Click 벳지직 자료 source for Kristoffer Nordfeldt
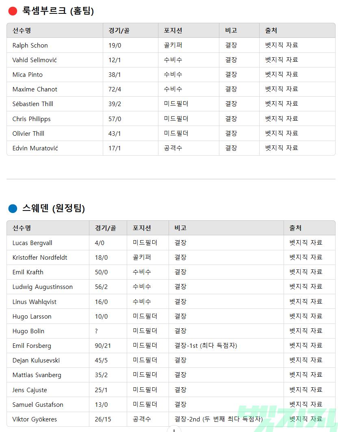The width and height of the screenshot is (338, 432). 306,257
